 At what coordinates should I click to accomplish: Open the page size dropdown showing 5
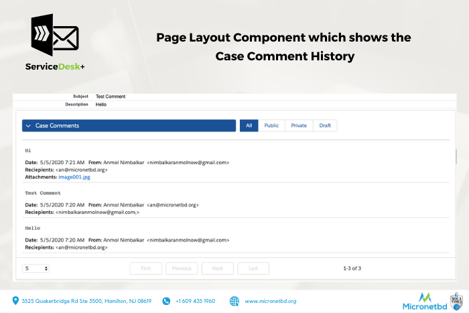point(36,268)
